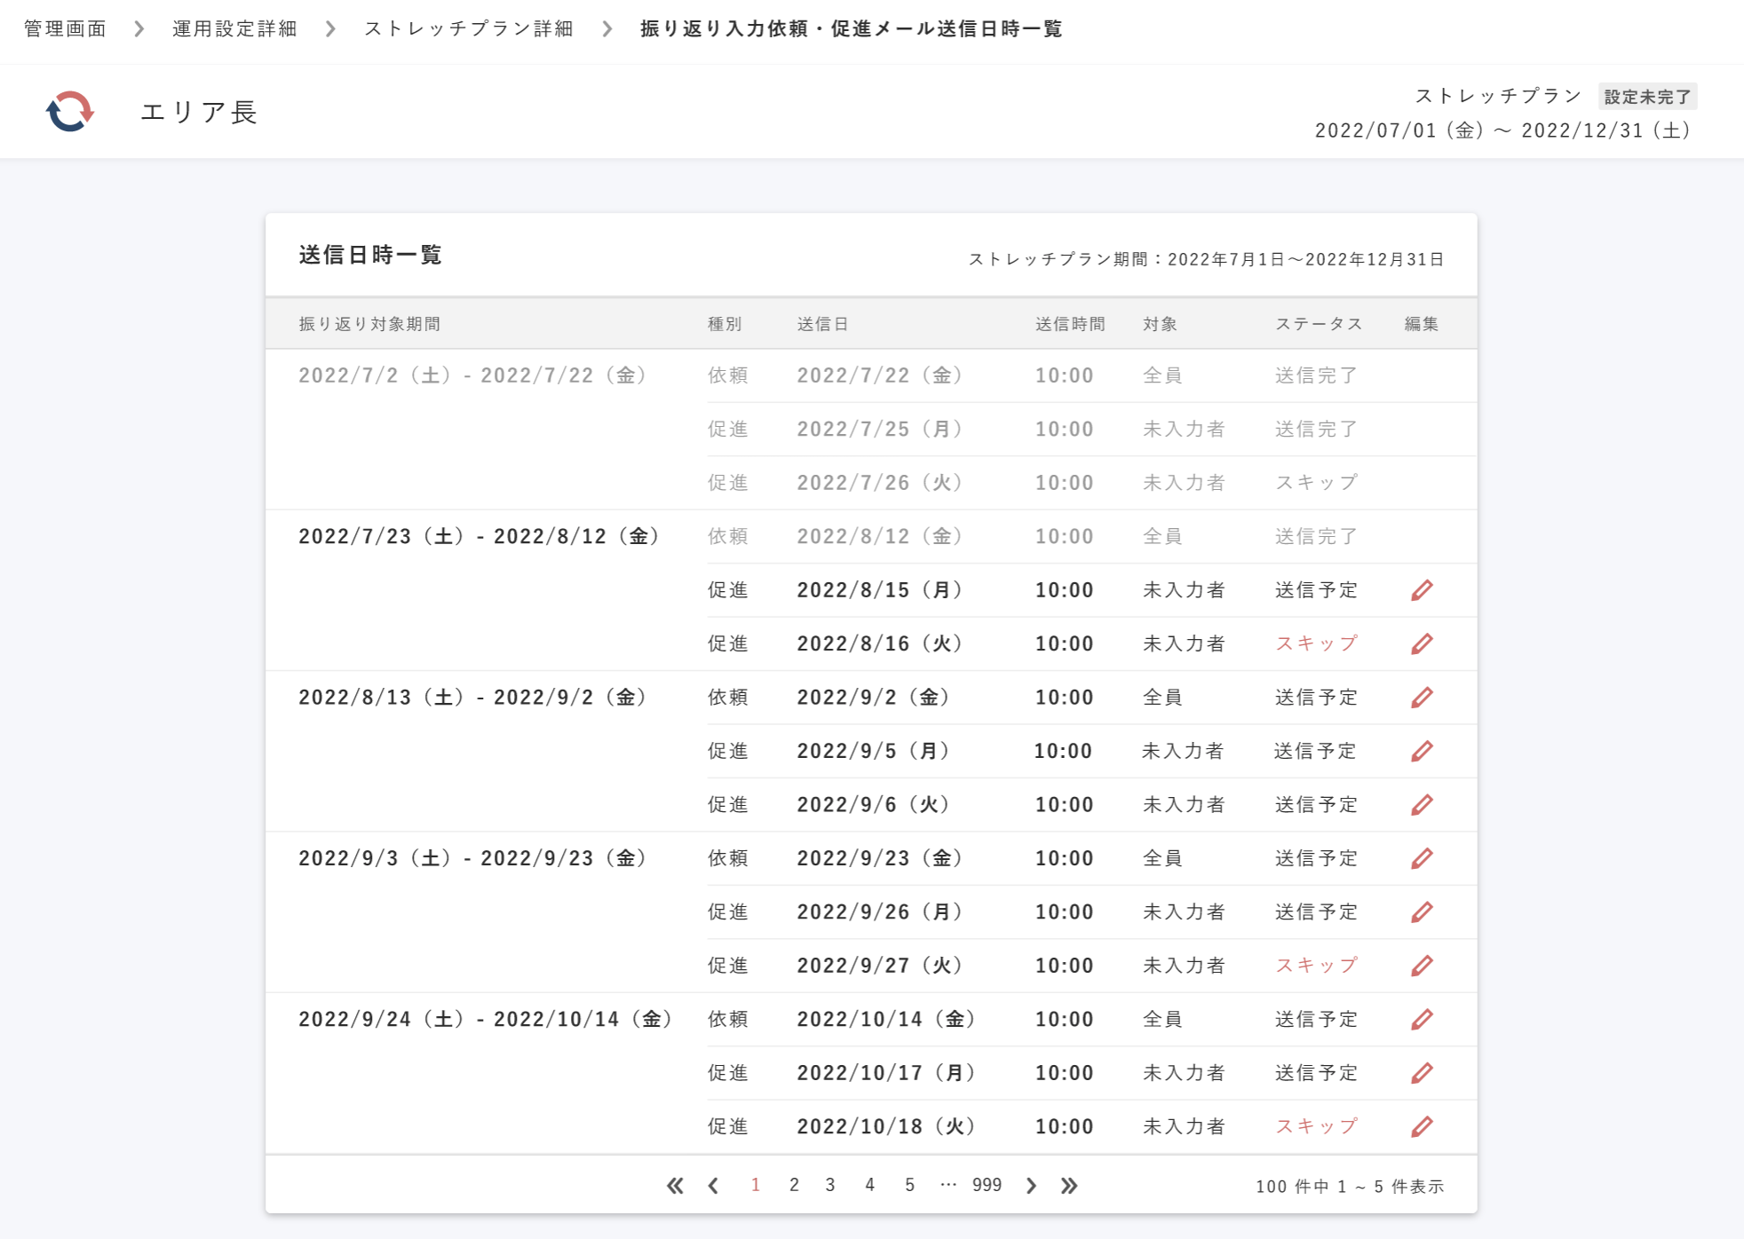Click the 振り返り対象期間 column header
The height and width of the screenshot is (1239, 1744).
pyautogui.click(x=370, y=324)
